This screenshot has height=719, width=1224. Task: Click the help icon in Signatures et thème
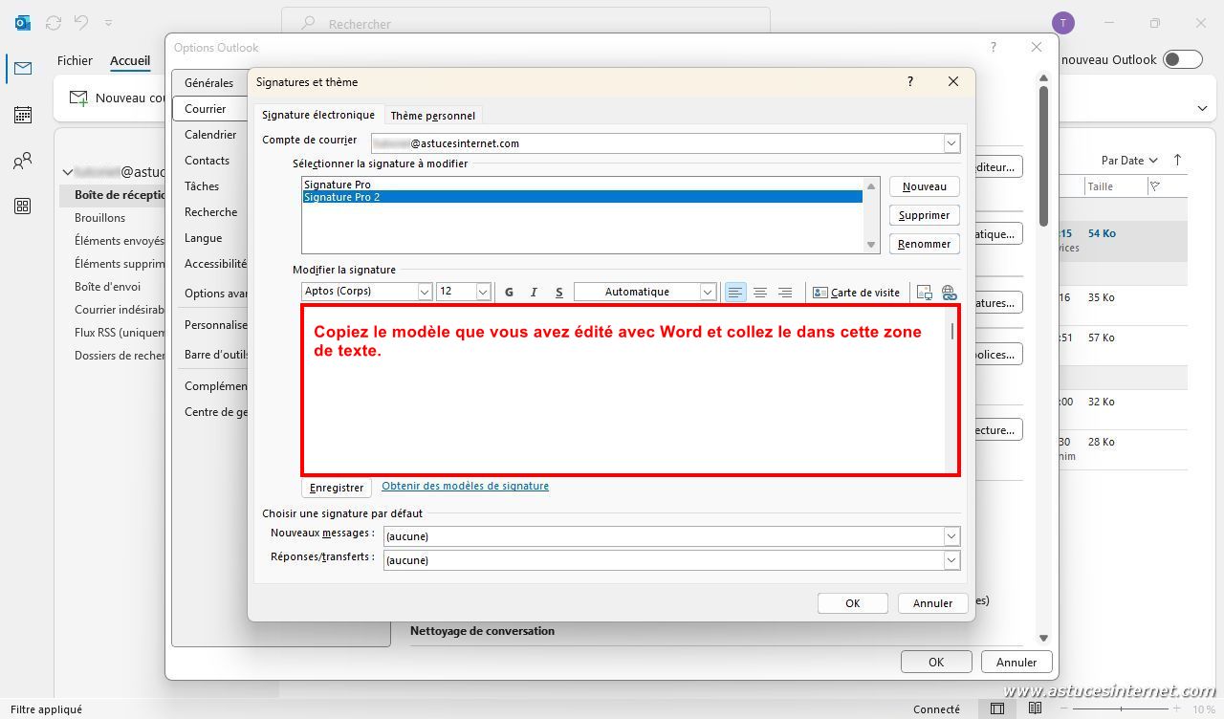pyautogui.click(x=909, y=82)
